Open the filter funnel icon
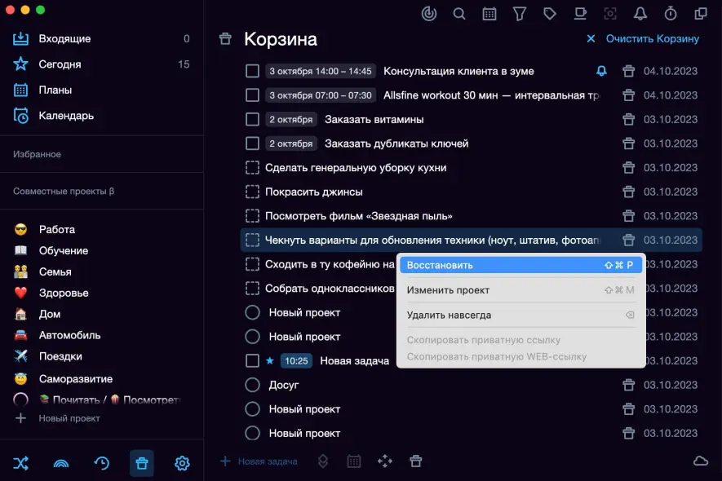The width and height of the screenshot is (722, 481). click(x=520, y=14)
